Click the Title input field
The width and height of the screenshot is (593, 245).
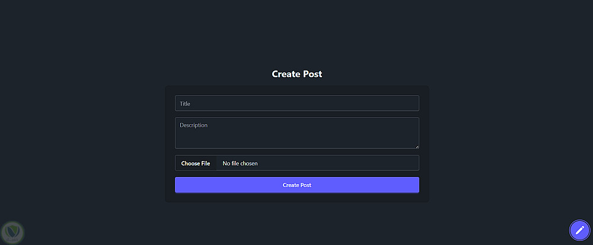pyautogui.click(x=296, y=104)
